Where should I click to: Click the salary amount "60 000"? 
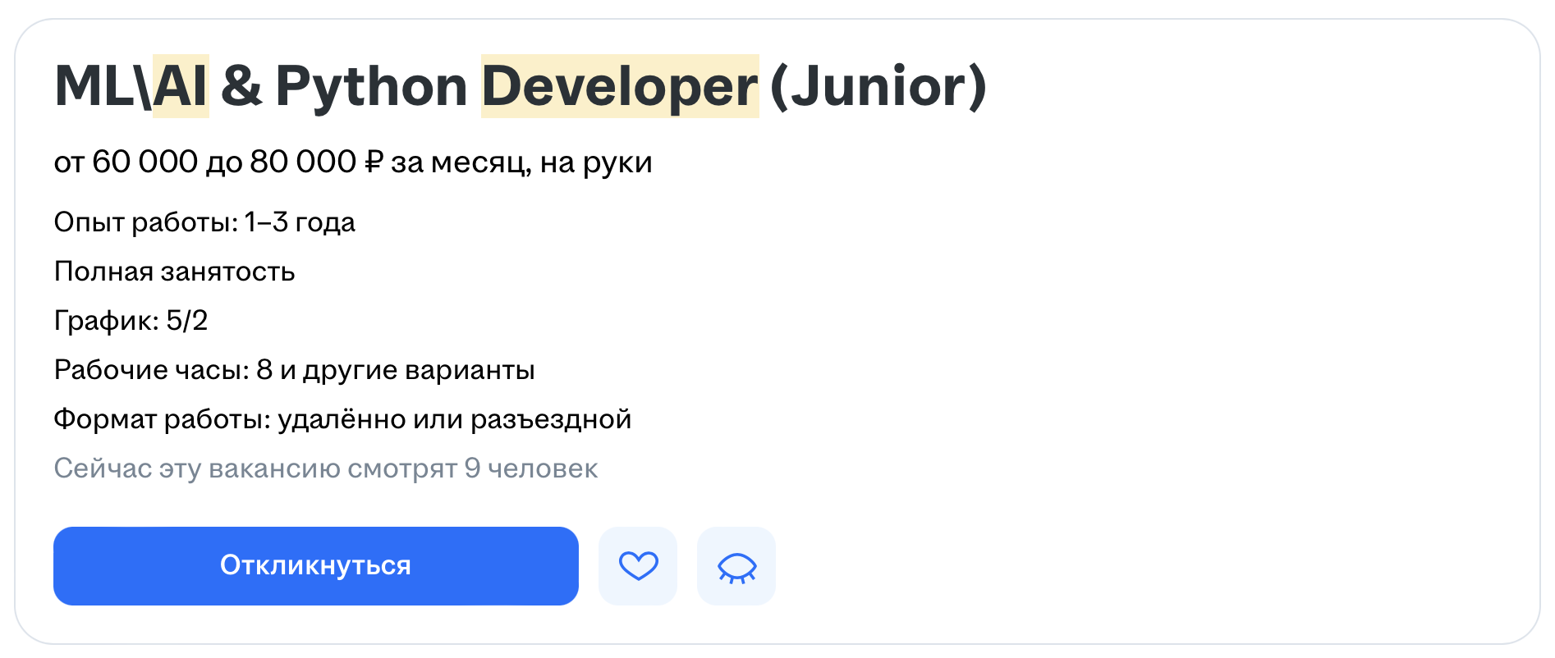click(x=144, y=162)
